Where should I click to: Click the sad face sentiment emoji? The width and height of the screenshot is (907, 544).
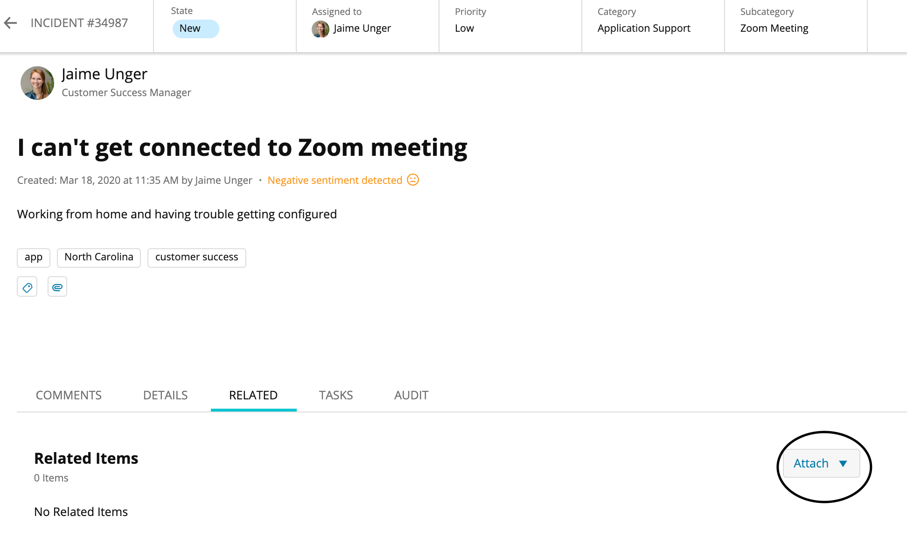pyautogui.click(x=412, y=180)
